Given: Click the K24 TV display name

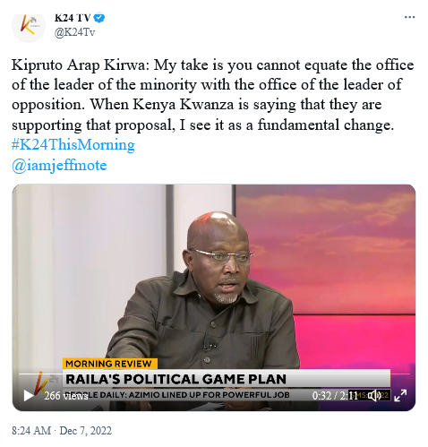Looking at the screenshot, I should 73,18.
